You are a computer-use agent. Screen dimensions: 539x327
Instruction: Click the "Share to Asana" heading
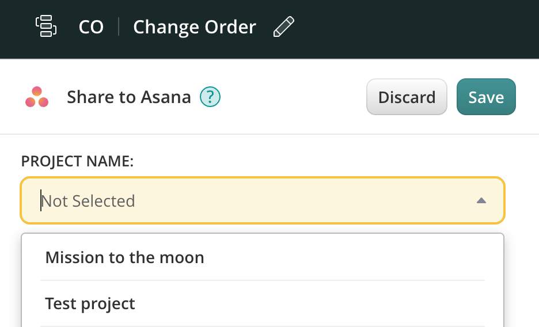(x=128, y=97)
